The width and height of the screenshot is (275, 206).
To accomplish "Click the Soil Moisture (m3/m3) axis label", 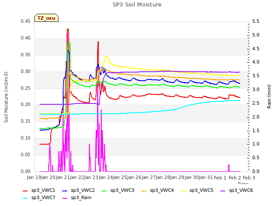I will 6,97.
